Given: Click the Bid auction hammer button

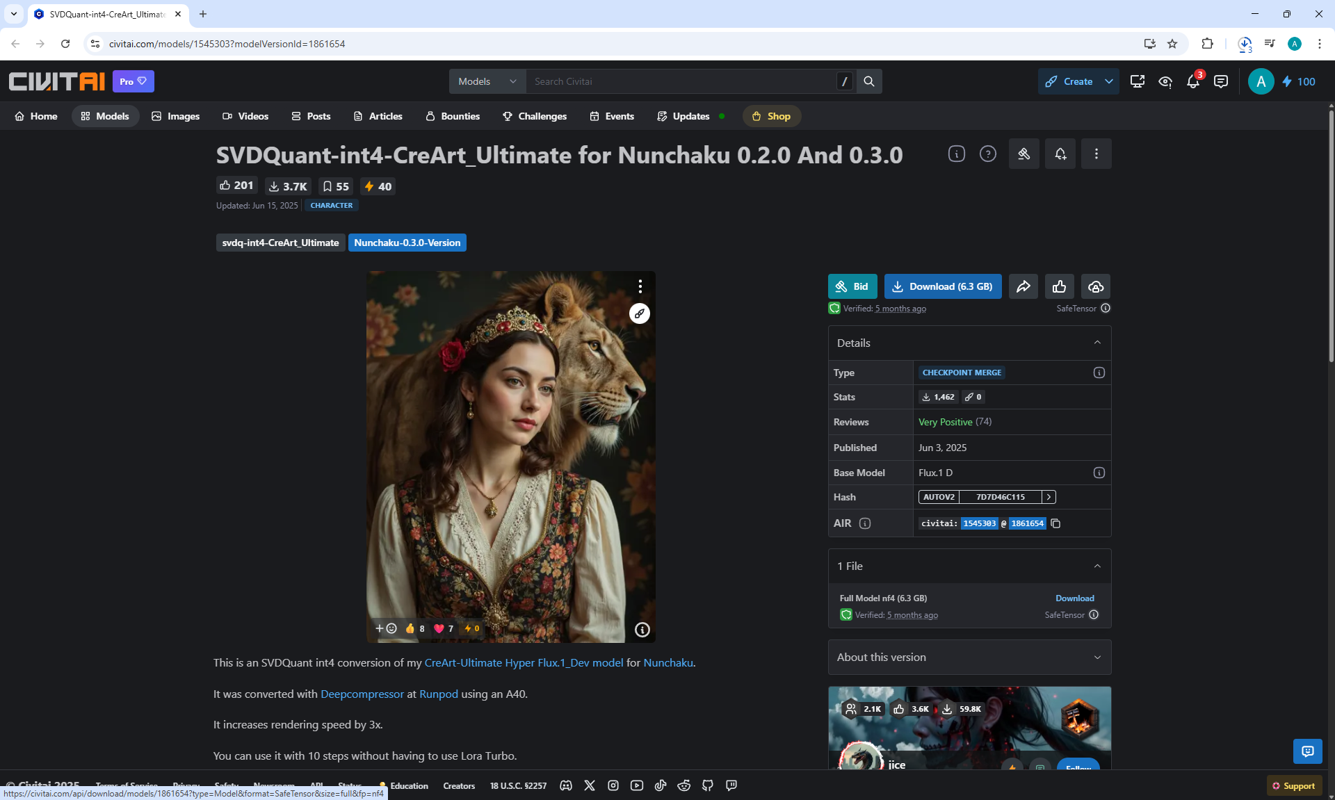Looking at the screenshot, I should [x=852, y=286].
